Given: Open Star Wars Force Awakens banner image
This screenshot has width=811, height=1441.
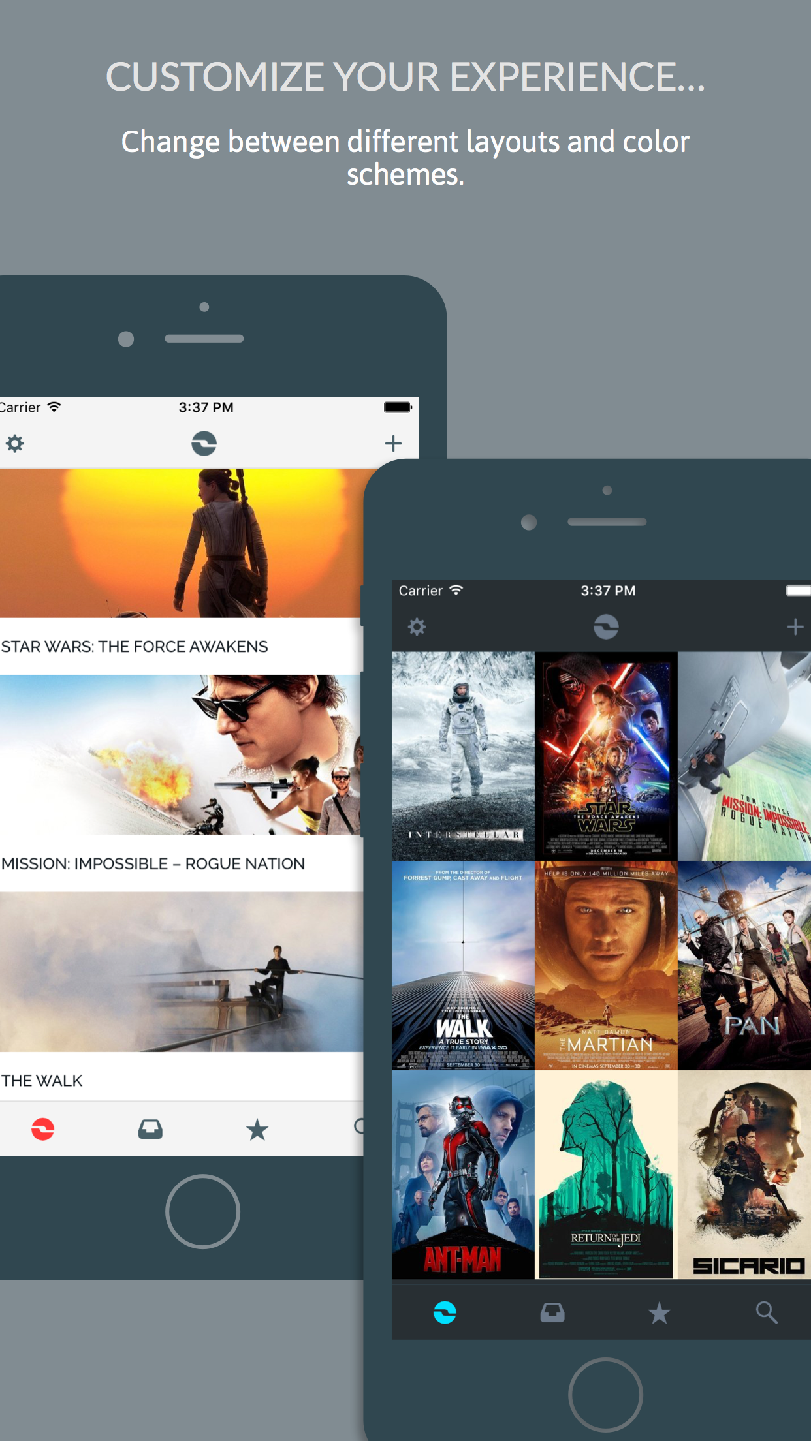Looking at the screenshot, I should (182, 543).
